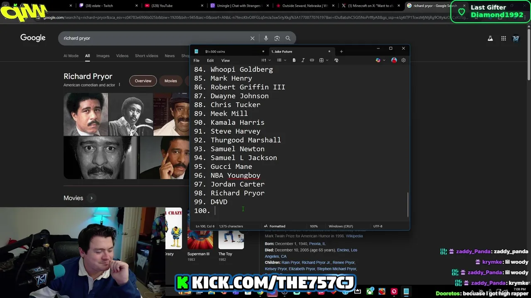The height and width of the screenshot is (298, 531).
Task: Open Notepad Edit menu
Action: point(210,60)
